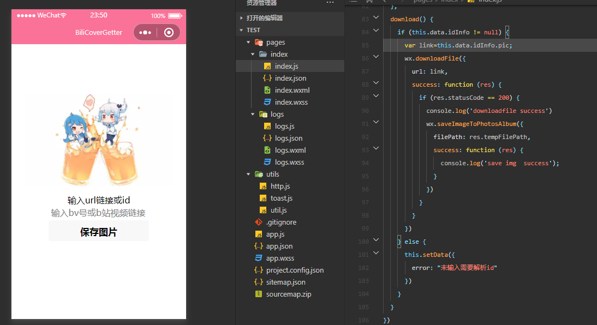Viewport: 597px width, 325px height.
Task: Collapse the logs folder
Action: [253, 114]
